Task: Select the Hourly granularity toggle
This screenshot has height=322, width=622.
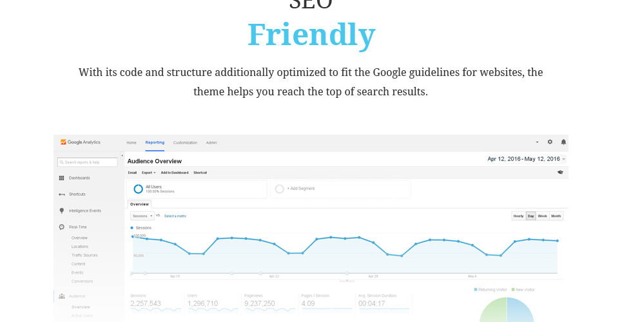Action: 518,216
